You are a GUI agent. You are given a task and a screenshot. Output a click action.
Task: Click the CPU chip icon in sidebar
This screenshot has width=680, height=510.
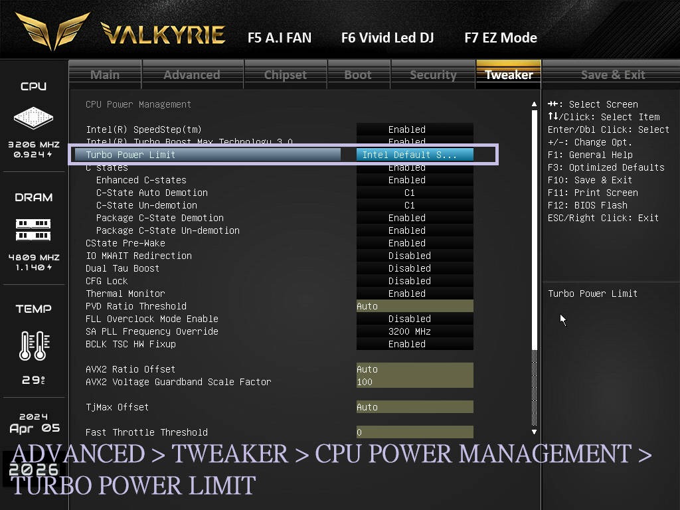coord(33,119)
